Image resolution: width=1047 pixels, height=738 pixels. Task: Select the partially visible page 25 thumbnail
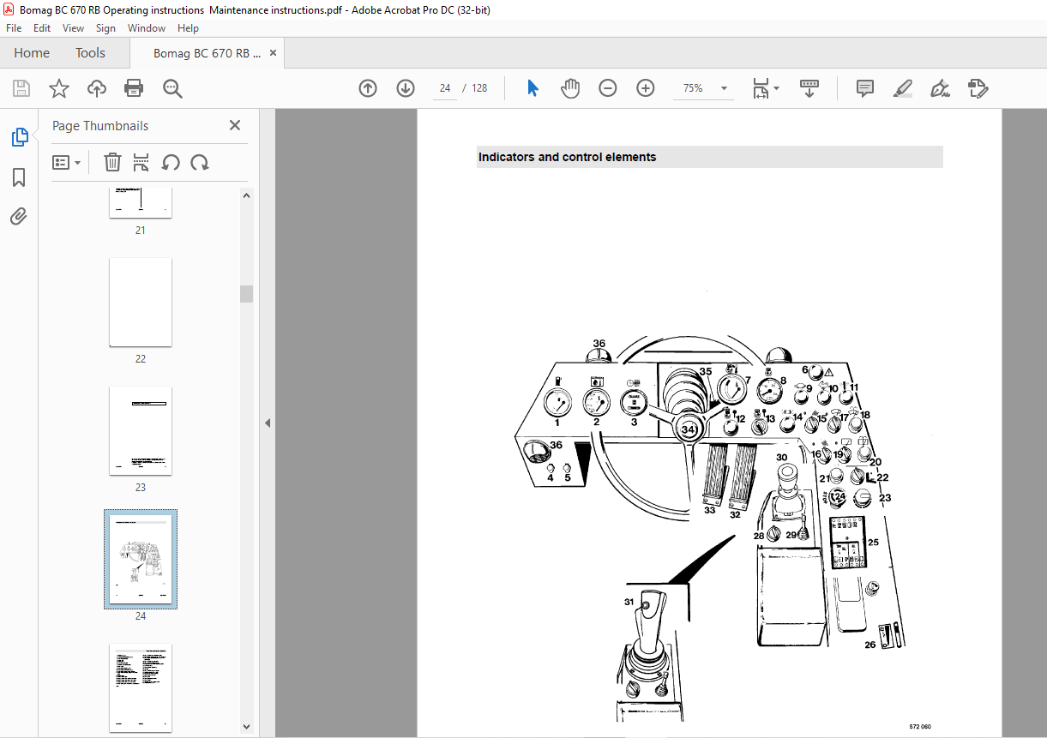click(x=141, y=687)
